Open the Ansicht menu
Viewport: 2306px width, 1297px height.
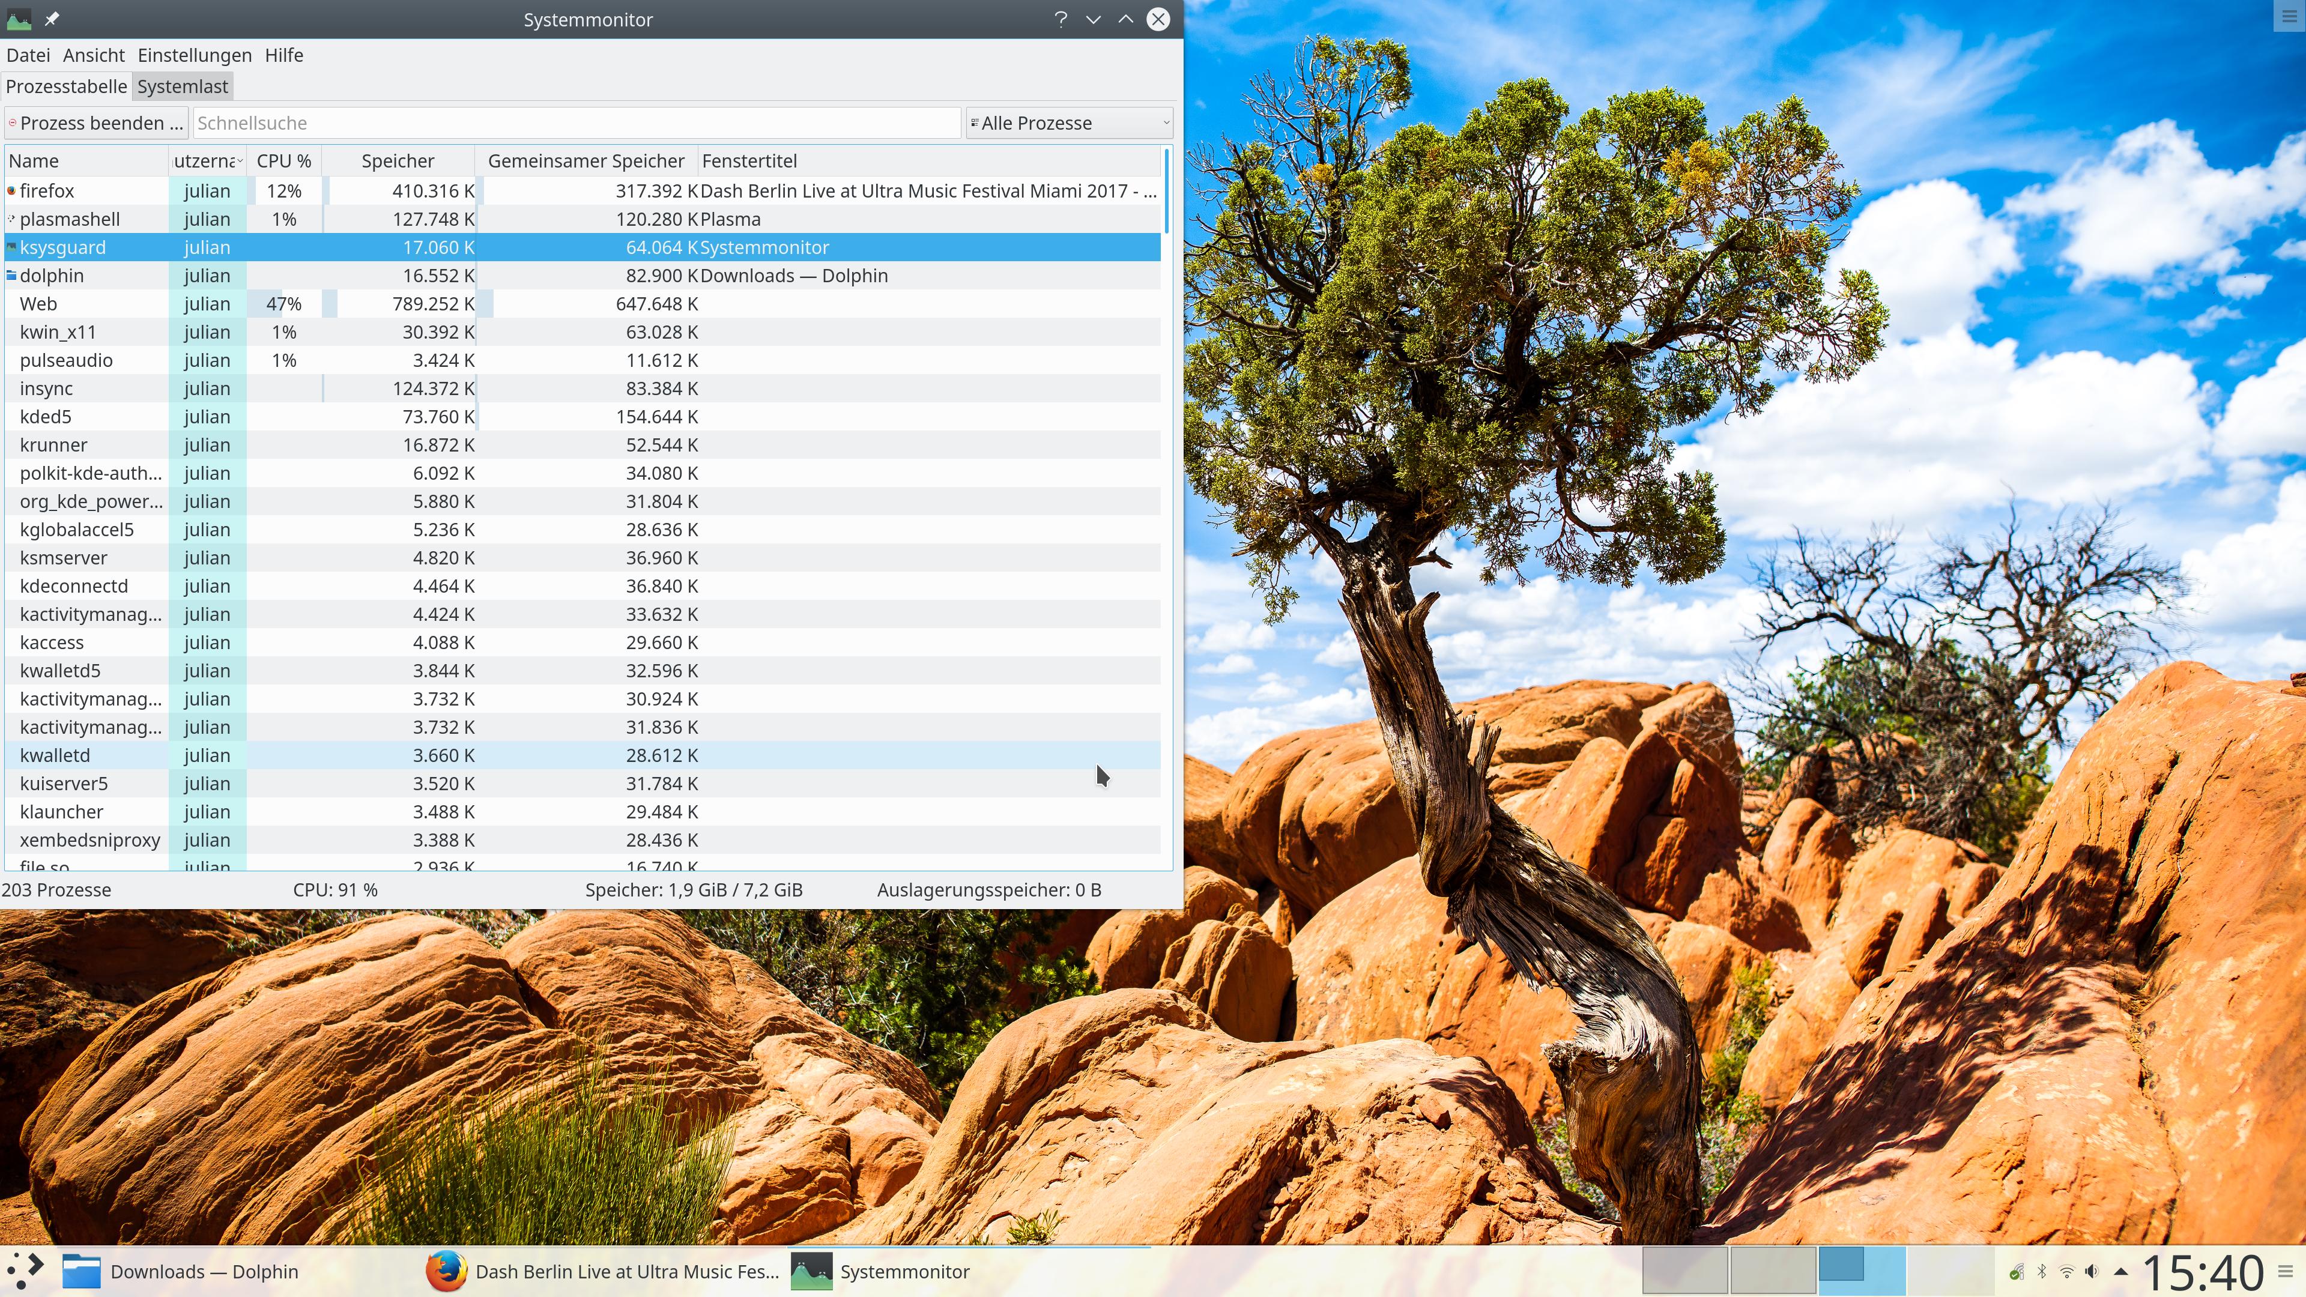(93, 55)
